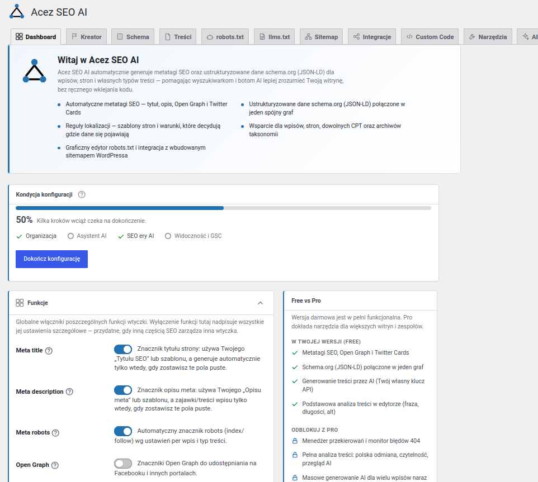The width and height of the screenshot is (538, 482).
Task: Enable the Open Graph toggle
Action: pyautogui.click(x=123, y=464)
